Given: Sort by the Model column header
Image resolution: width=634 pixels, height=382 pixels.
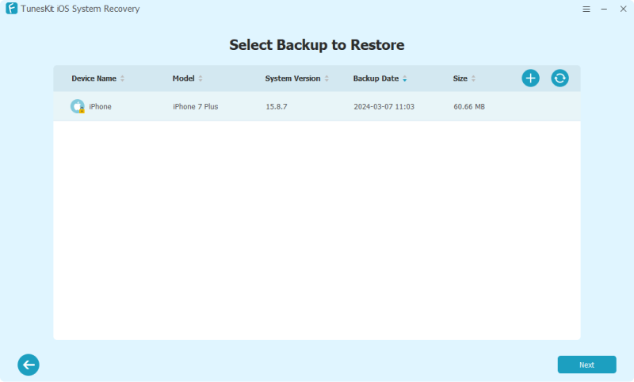Looking at the screenshot, I should coord(187,78).
